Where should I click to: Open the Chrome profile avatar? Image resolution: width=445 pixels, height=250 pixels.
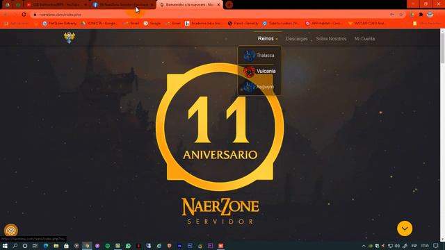click(430, 15)
